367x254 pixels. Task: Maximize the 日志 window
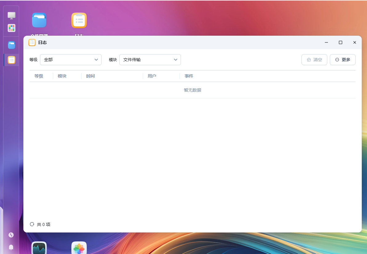tap(341, 42)
